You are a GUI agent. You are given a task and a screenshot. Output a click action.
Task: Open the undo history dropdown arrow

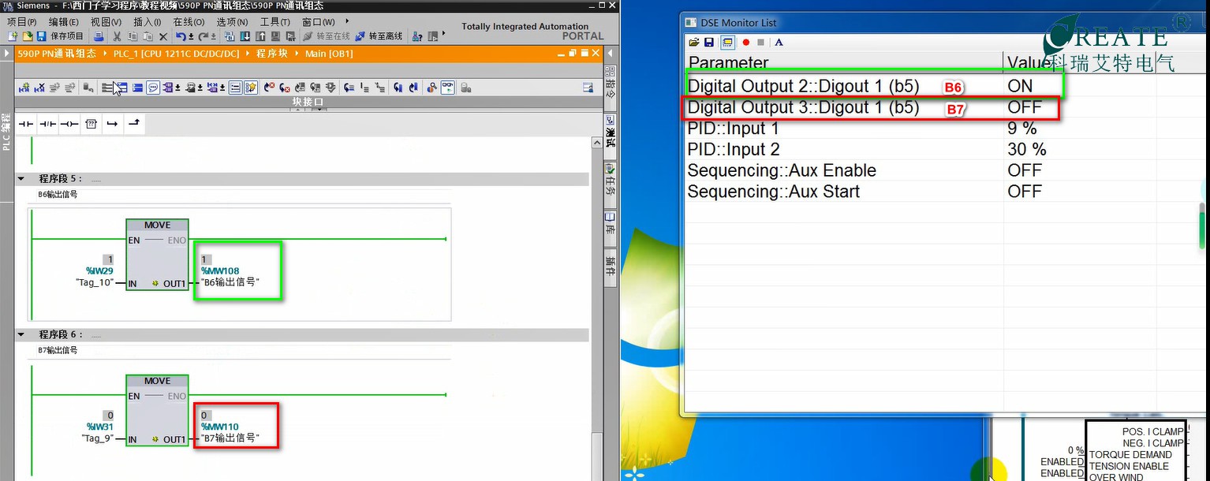(191, 37)
